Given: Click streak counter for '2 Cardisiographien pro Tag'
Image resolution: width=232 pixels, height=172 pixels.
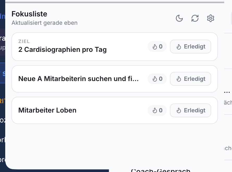Looking at the screenshot, I should pos(157,47).
